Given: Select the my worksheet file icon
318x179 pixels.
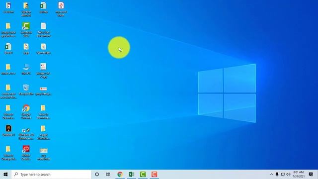Looking at the screenshot, I should tap(43, 154).
